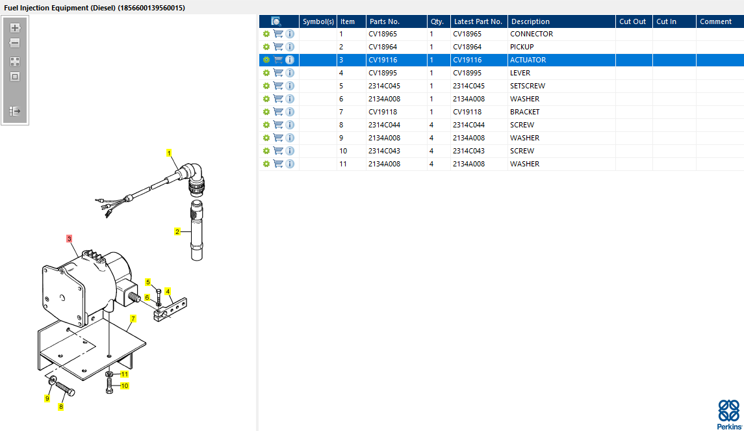Viewport: 744px width, 431px height.
Task: Click the four-squares grid view icon
Action: [15, 62]
